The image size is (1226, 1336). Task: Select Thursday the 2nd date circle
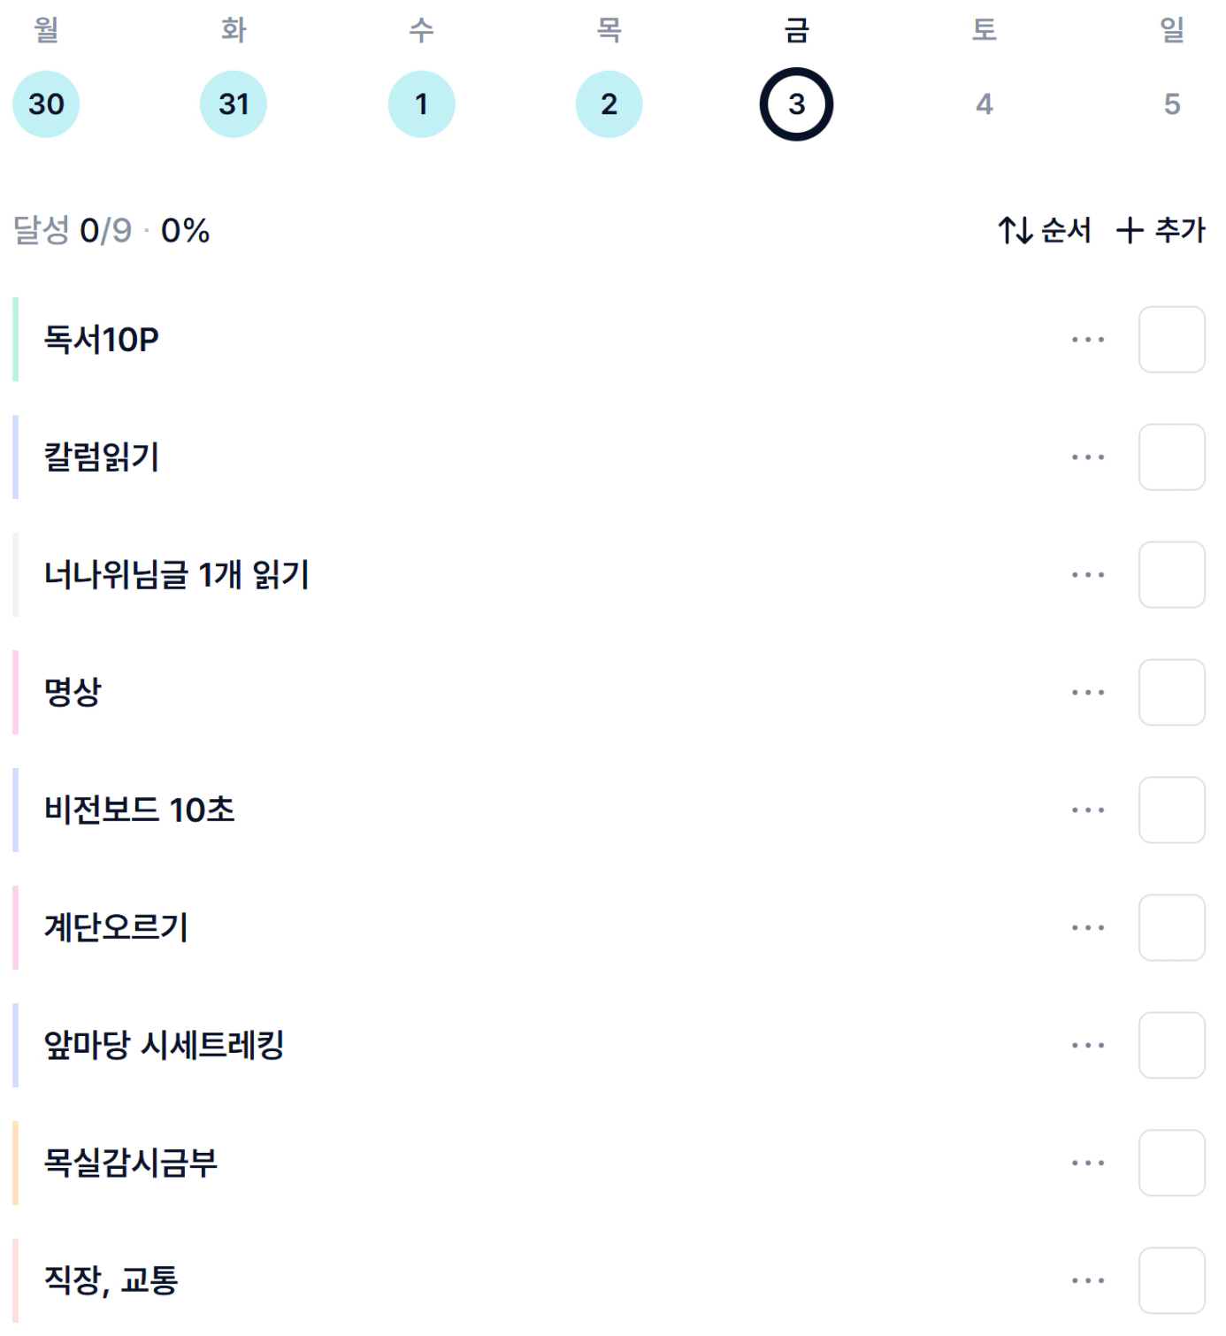click(x=609, y=104)
